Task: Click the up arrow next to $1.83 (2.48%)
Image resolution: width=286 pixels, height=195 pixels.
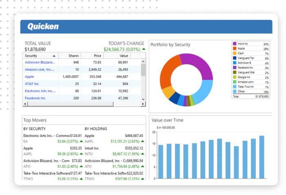Action: point(81,166)
